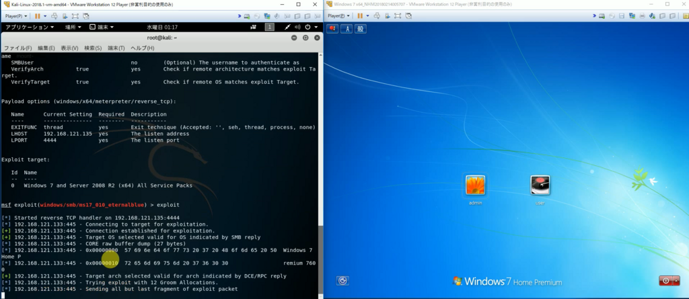Open the 端末 app menu in the Kali top bar
Image resolution: width=689 pixels, height=299 pixels.
[x=102, y=28]
